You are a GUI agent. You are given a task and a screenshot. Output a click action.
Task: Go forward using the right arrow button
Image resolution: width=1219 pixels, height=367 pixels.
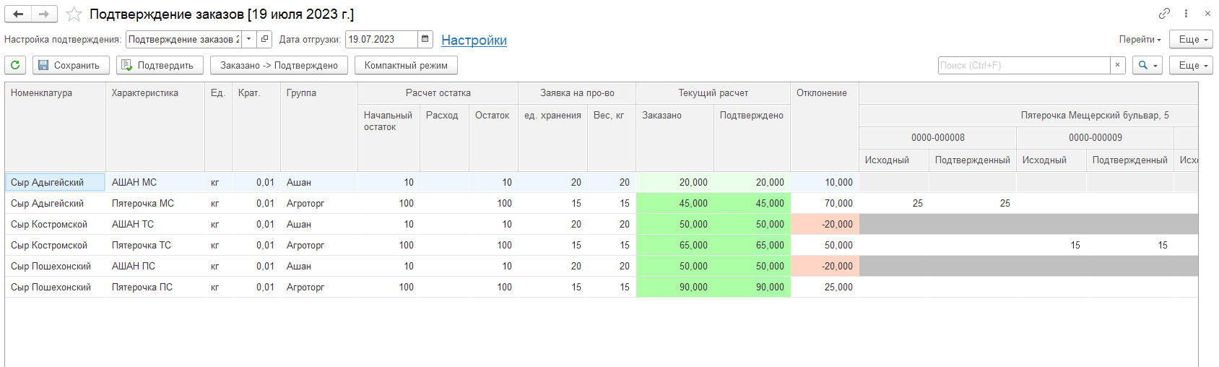click(x=44, y=14)
